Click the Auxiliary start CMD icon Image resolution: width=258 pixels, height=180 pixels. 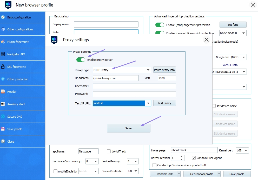pos(3,104)
